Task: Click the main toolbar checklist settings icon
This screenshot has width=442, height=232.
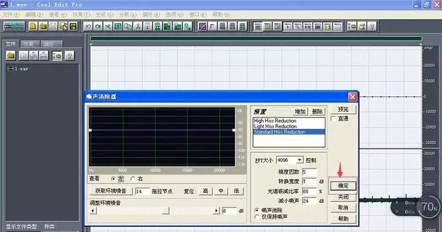Action: [x=352, y=26]
